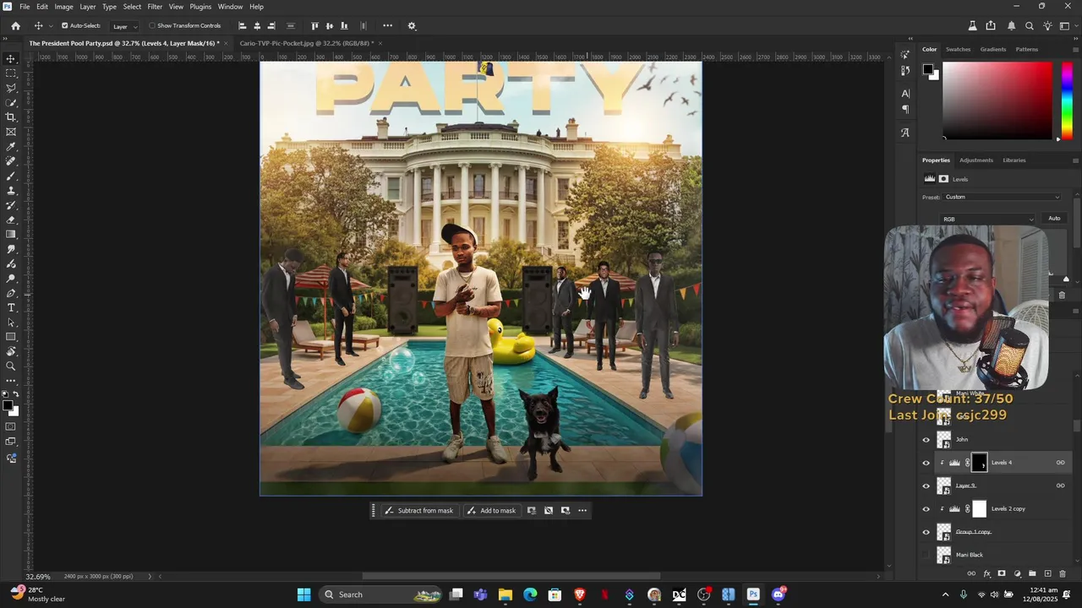Hide the John layer
Screen dimensions: 1082x608
(x=926, y=440)
